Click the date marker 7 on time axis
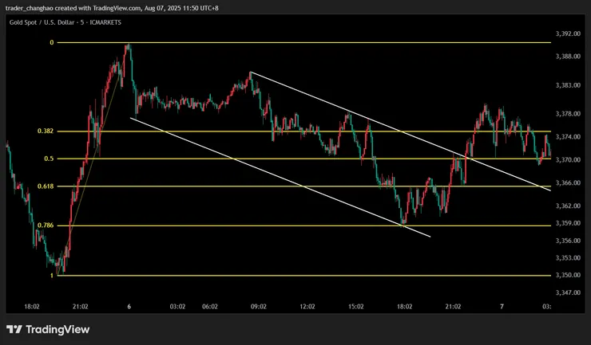Screen dimensions: 591x345 [502, 307]
